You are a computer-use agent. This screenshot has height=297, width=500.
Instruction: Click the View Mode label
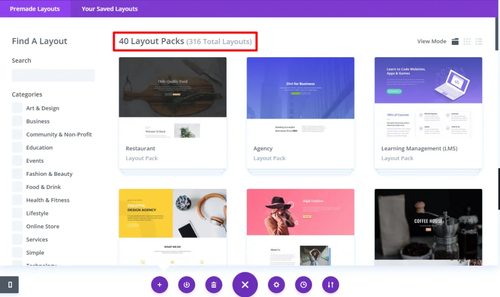(432, 41)
